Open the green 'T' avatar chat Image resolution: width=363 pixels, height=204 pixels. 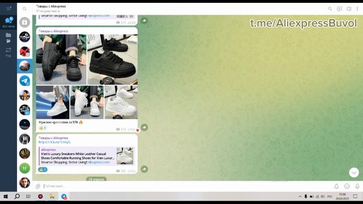[24, 168]
